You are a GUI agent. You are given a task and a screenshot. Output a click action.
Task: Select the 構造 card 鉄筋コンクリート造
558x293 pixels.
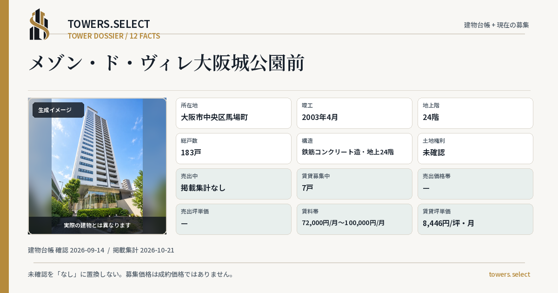(x=354, y=148)
